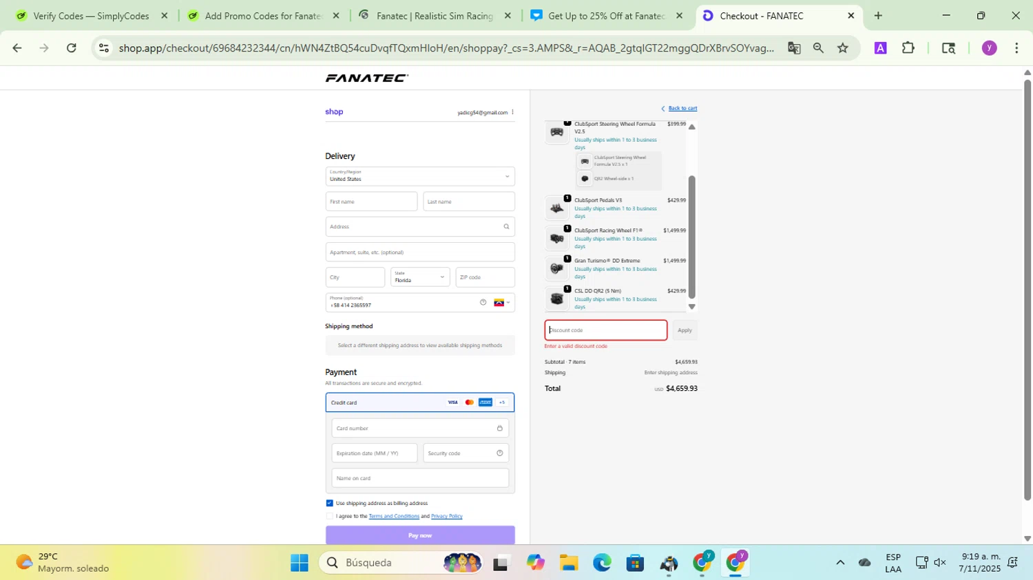Focus the Card number field
Viewport: 1033px width, 580px height.
point(420,428)
